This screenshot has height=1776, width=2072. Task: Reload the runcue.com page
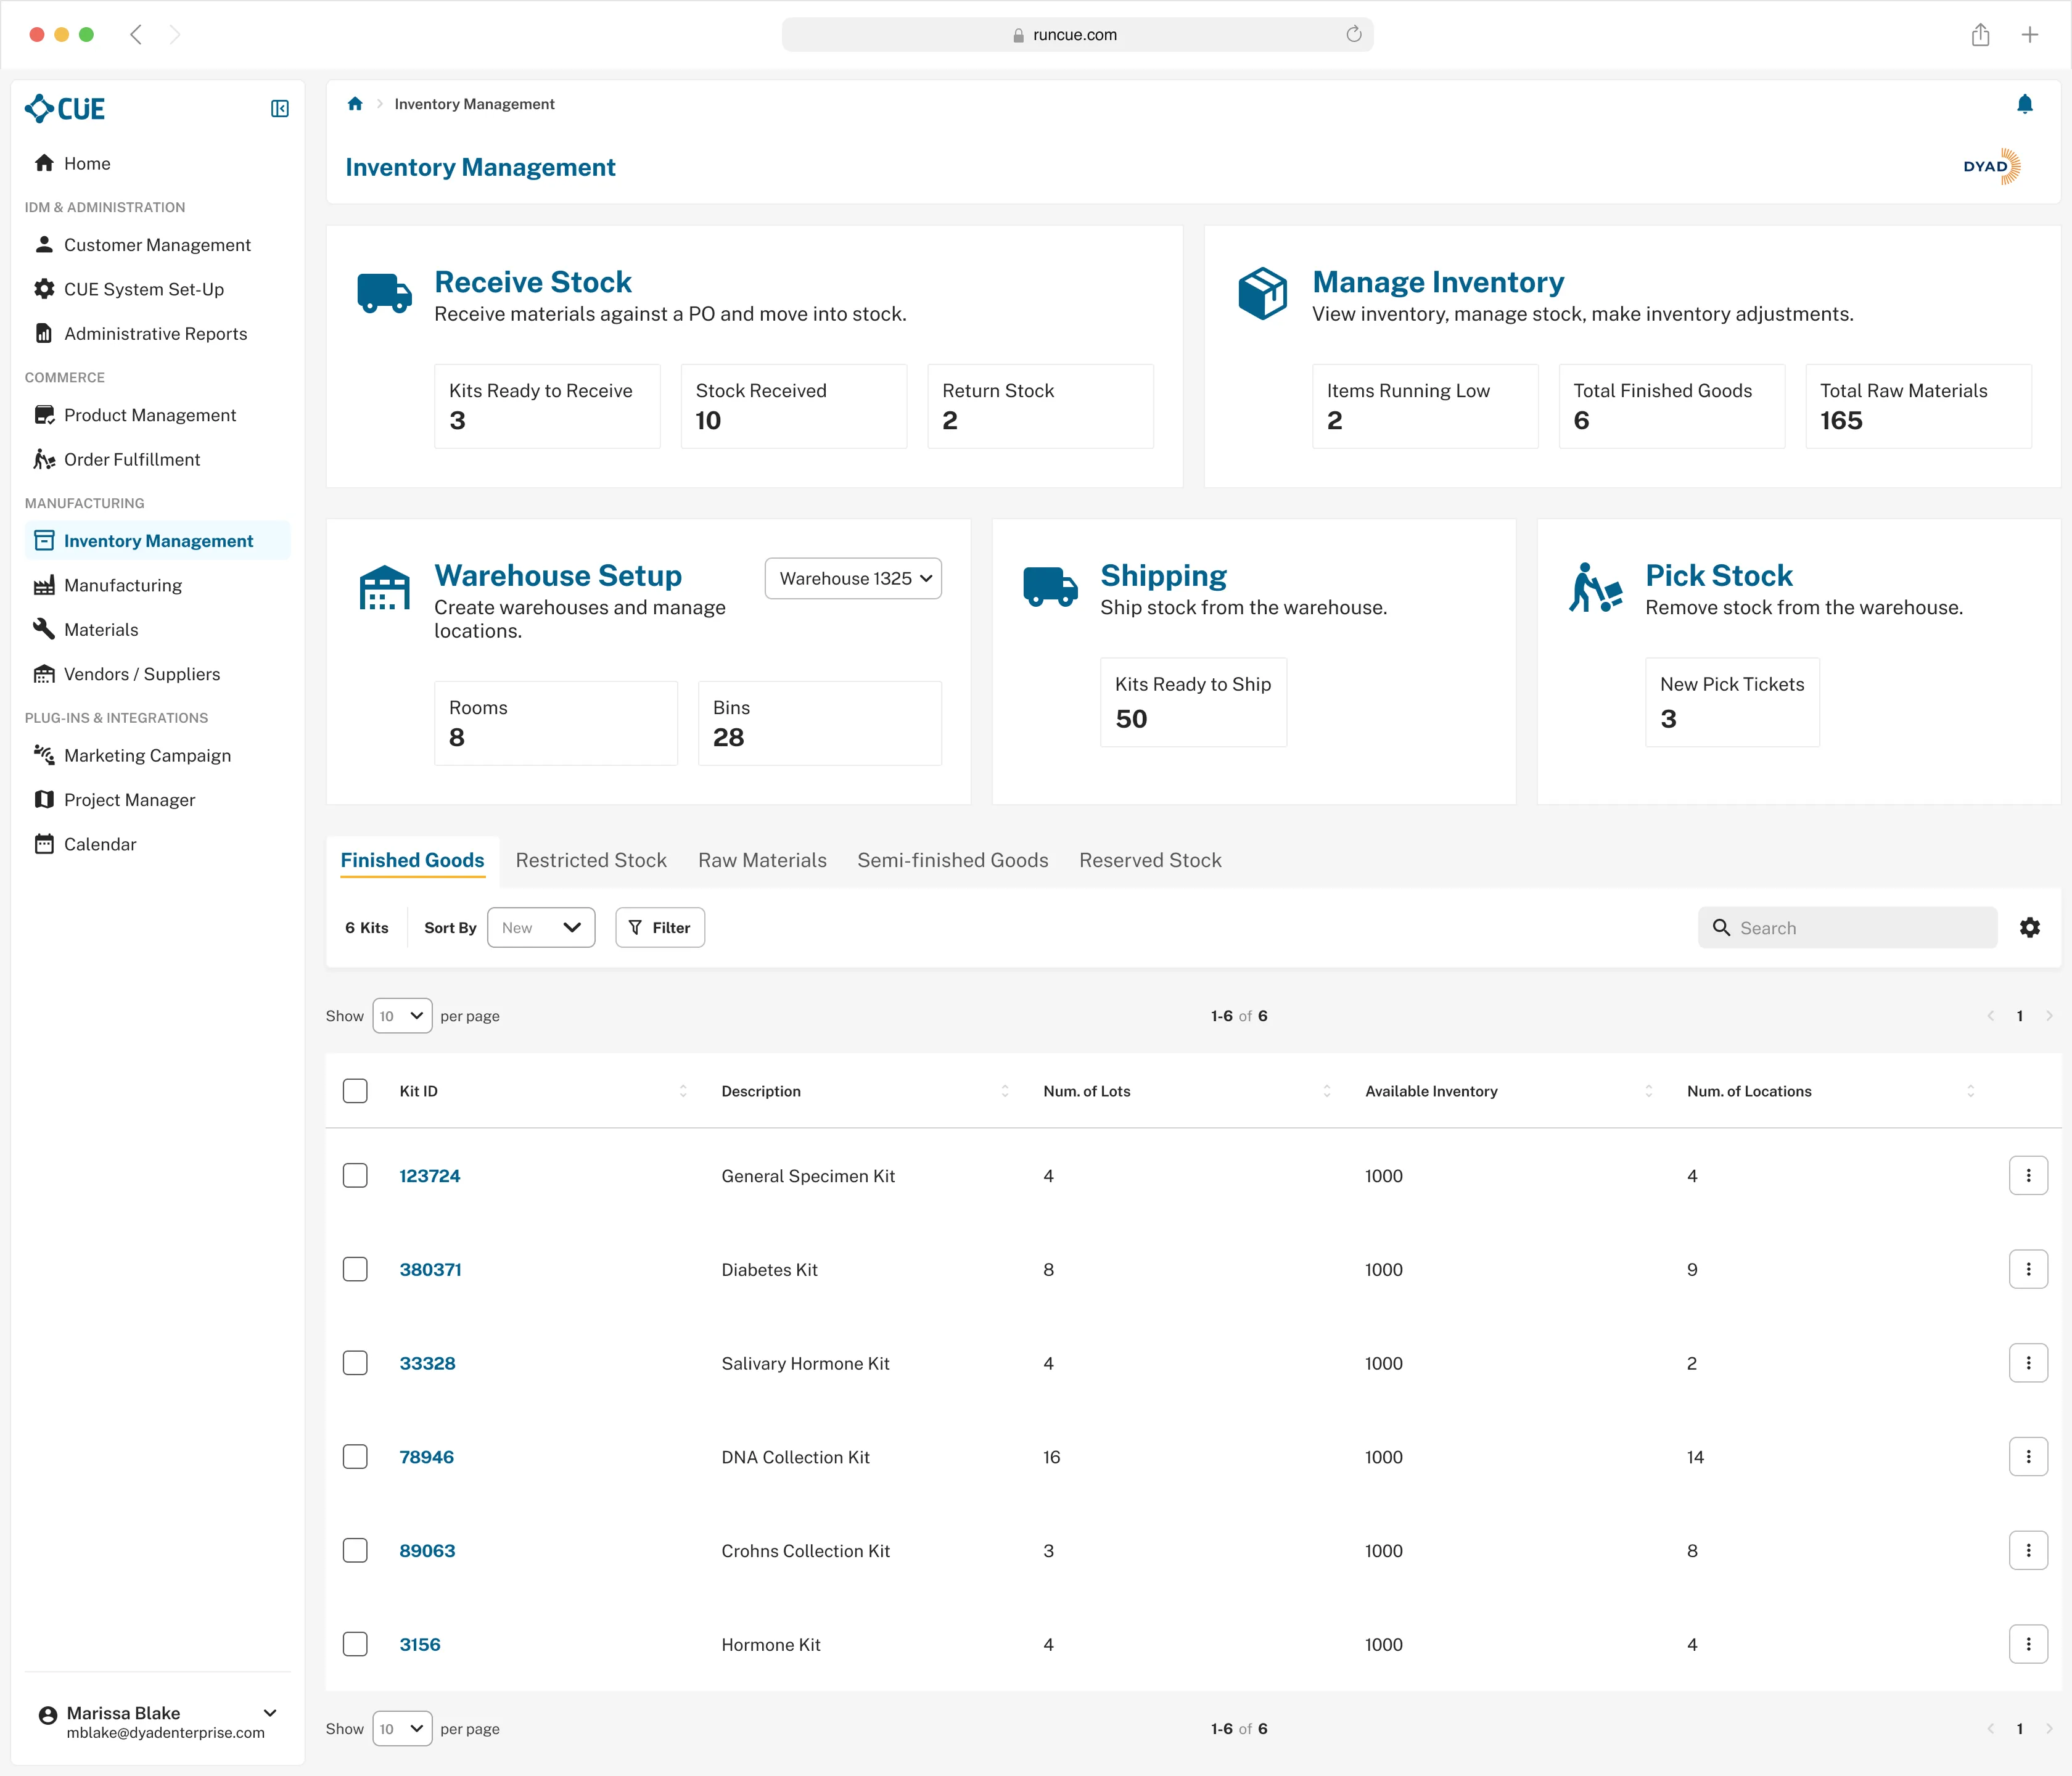[x=1354, y=34]
